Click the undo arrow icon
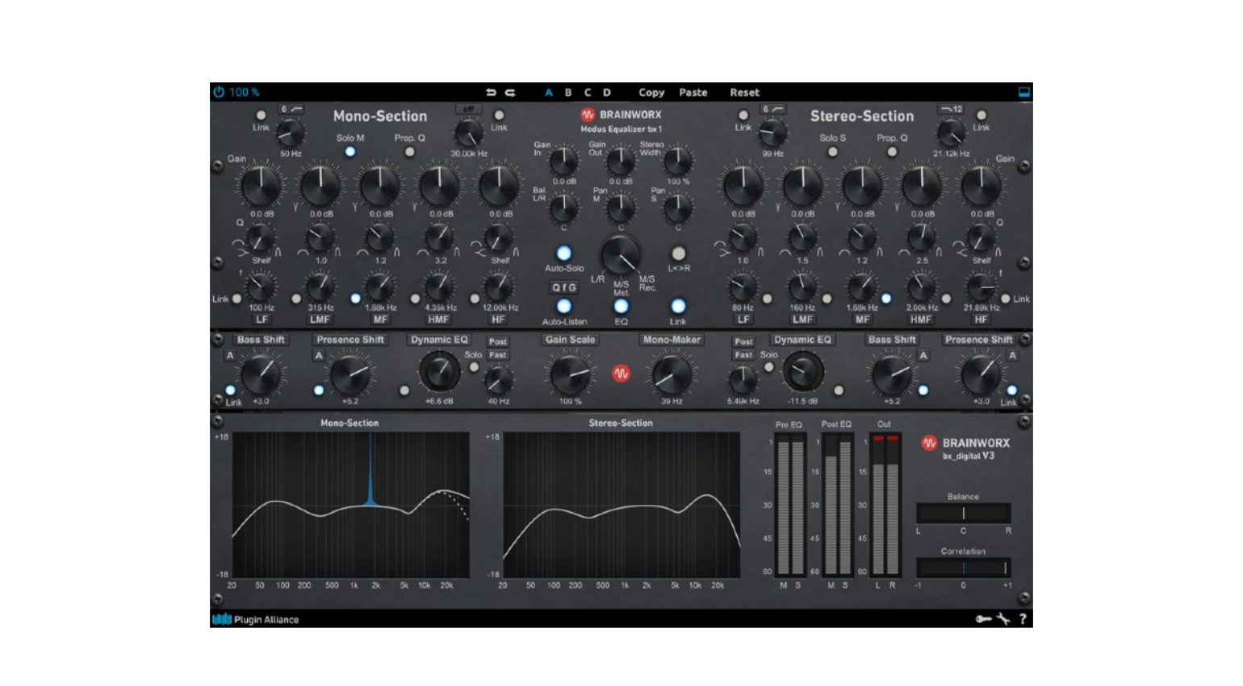 (x=491, y=93)
